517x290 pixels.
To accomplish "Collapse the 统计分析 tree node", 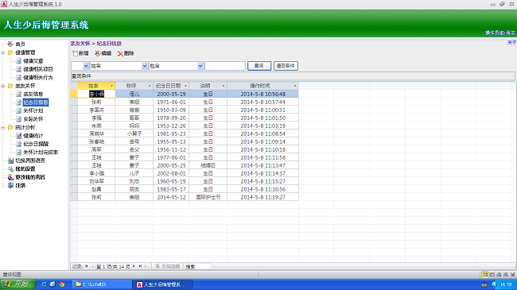I will pyautogui.click(x=3, y=128).
